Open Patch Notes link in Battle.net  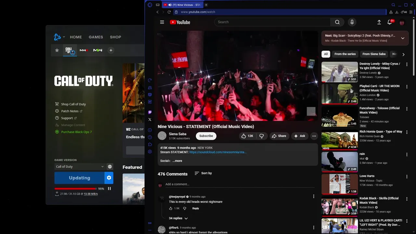(70, 111)
